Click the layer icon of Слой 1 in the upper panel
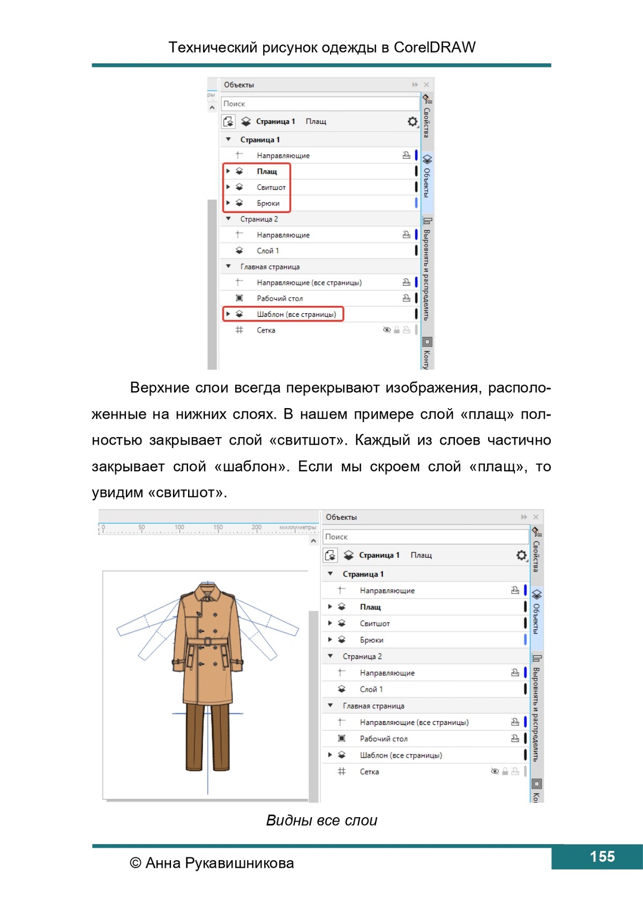The width and height of the screenshot is (643, 910). click(240, 250)
